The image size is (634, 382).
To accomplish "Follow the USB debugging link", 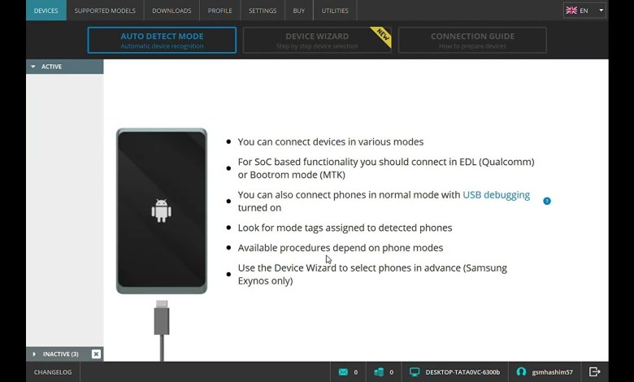I will click(x=496, y=195).
